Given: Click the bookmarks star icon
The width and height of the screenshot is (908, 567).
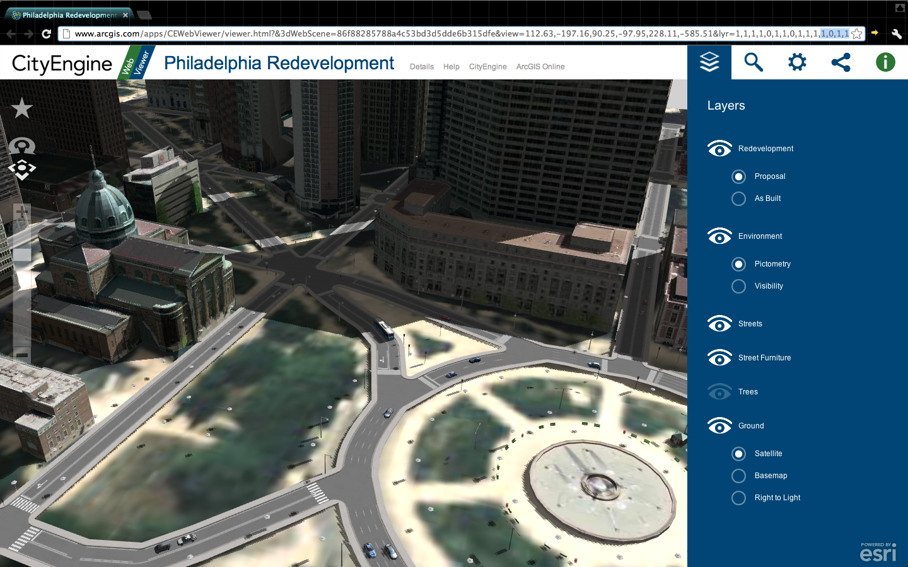Looking at the screenshot, I should 22,108.
